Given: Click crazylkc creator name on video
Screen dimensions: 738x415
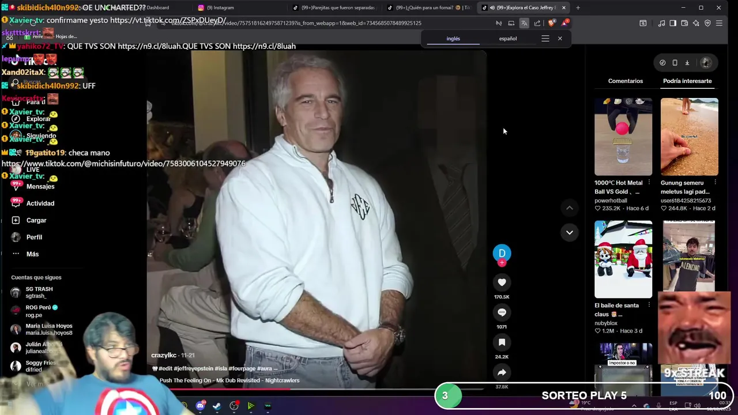Looking at the screenshot, I should (164, 355).
